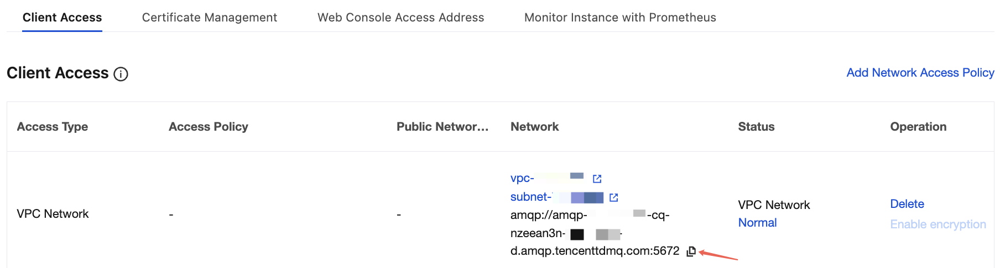
Task: Click the truncated Public Network column header
Action: [x=442, y=127]
